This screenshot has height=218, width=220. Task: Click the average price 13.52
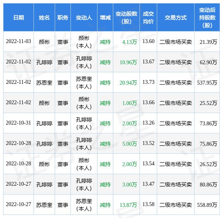(x=148, y=143)
